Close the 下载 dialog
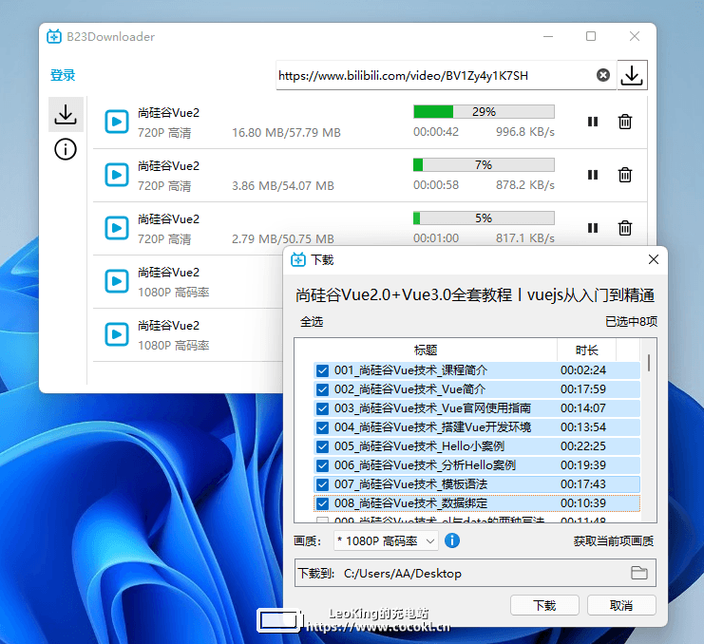This screenshot has height=644, width=704. tap(654, 259)
